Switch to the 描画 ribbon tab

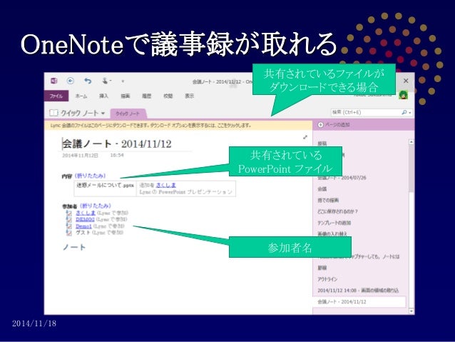click(125, 96)
